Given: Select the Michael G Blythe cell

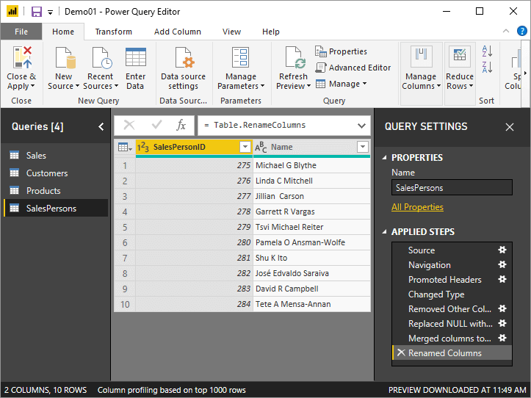Looking at the screenshot, I should [x=311, y=165].
